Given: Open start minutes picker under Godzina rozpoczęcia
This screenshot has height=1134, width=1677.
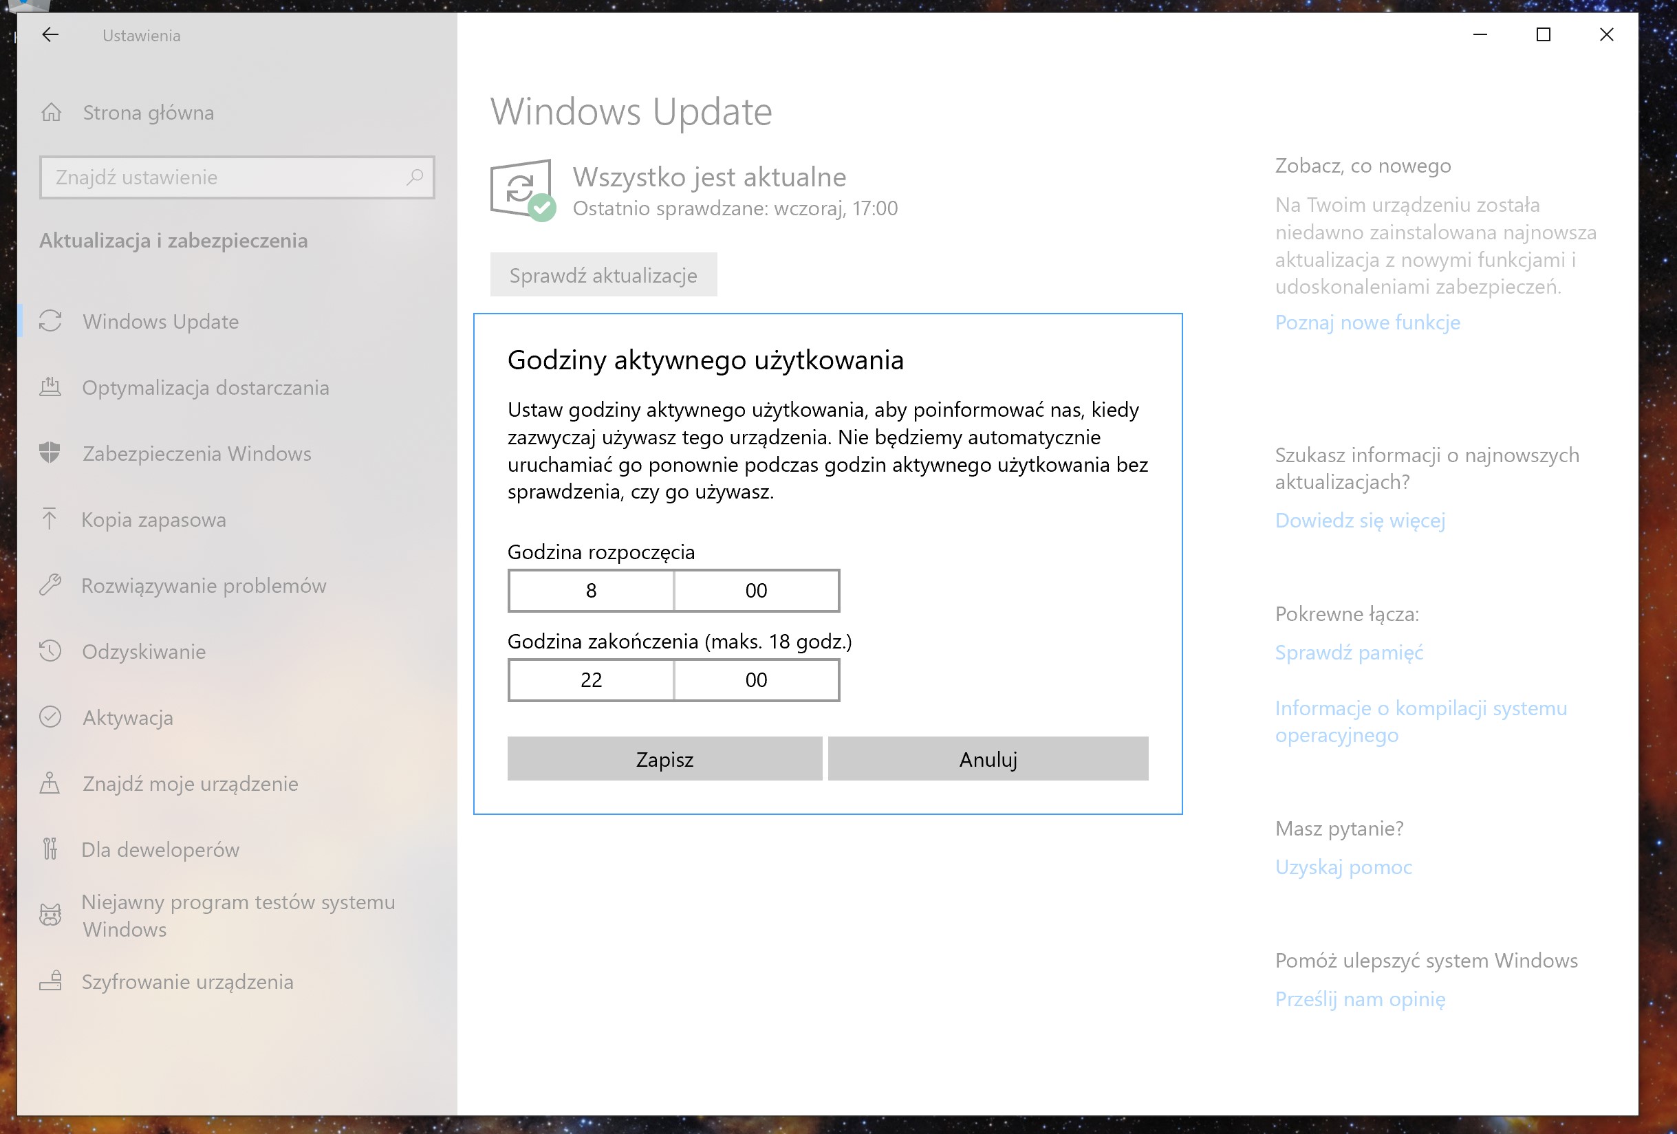Looking at the screenshot, I should tap(756, 590).
